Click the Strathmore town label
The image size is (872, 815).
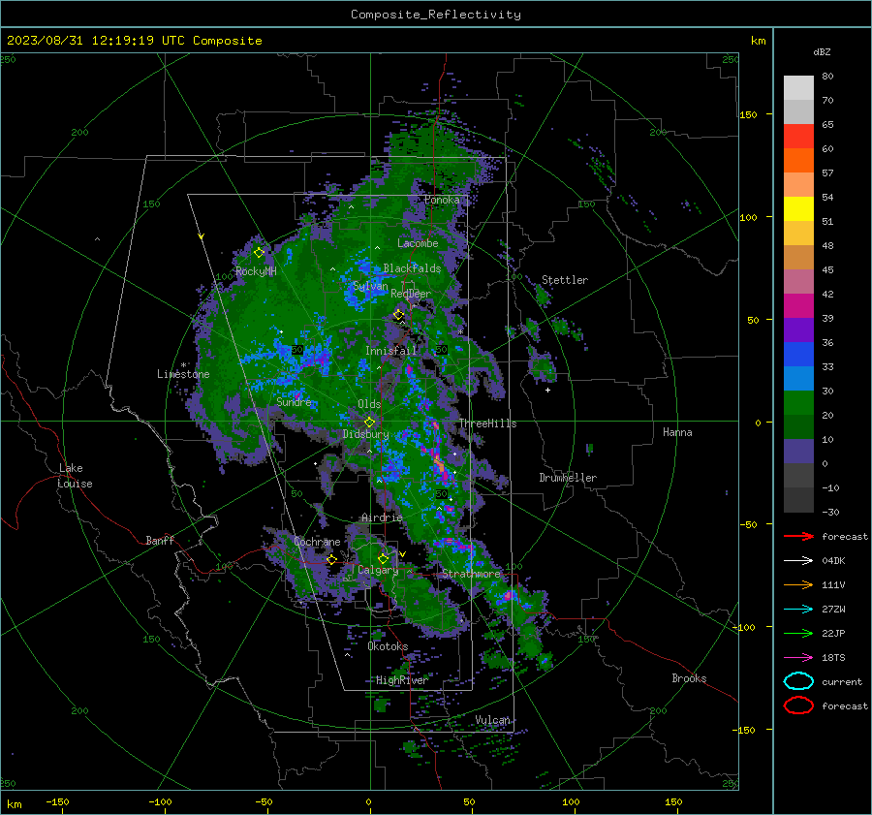point(471,574)
